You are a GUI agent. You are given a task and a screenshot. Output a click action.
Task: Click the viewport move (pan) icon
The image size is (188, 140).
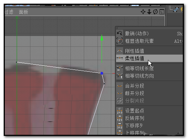click(x=143, y=12)
